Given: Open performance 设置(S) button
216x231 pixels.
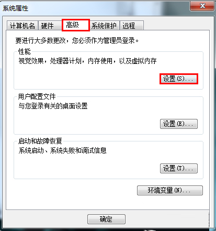Looking at the screenshot, I should pos(179,79).
